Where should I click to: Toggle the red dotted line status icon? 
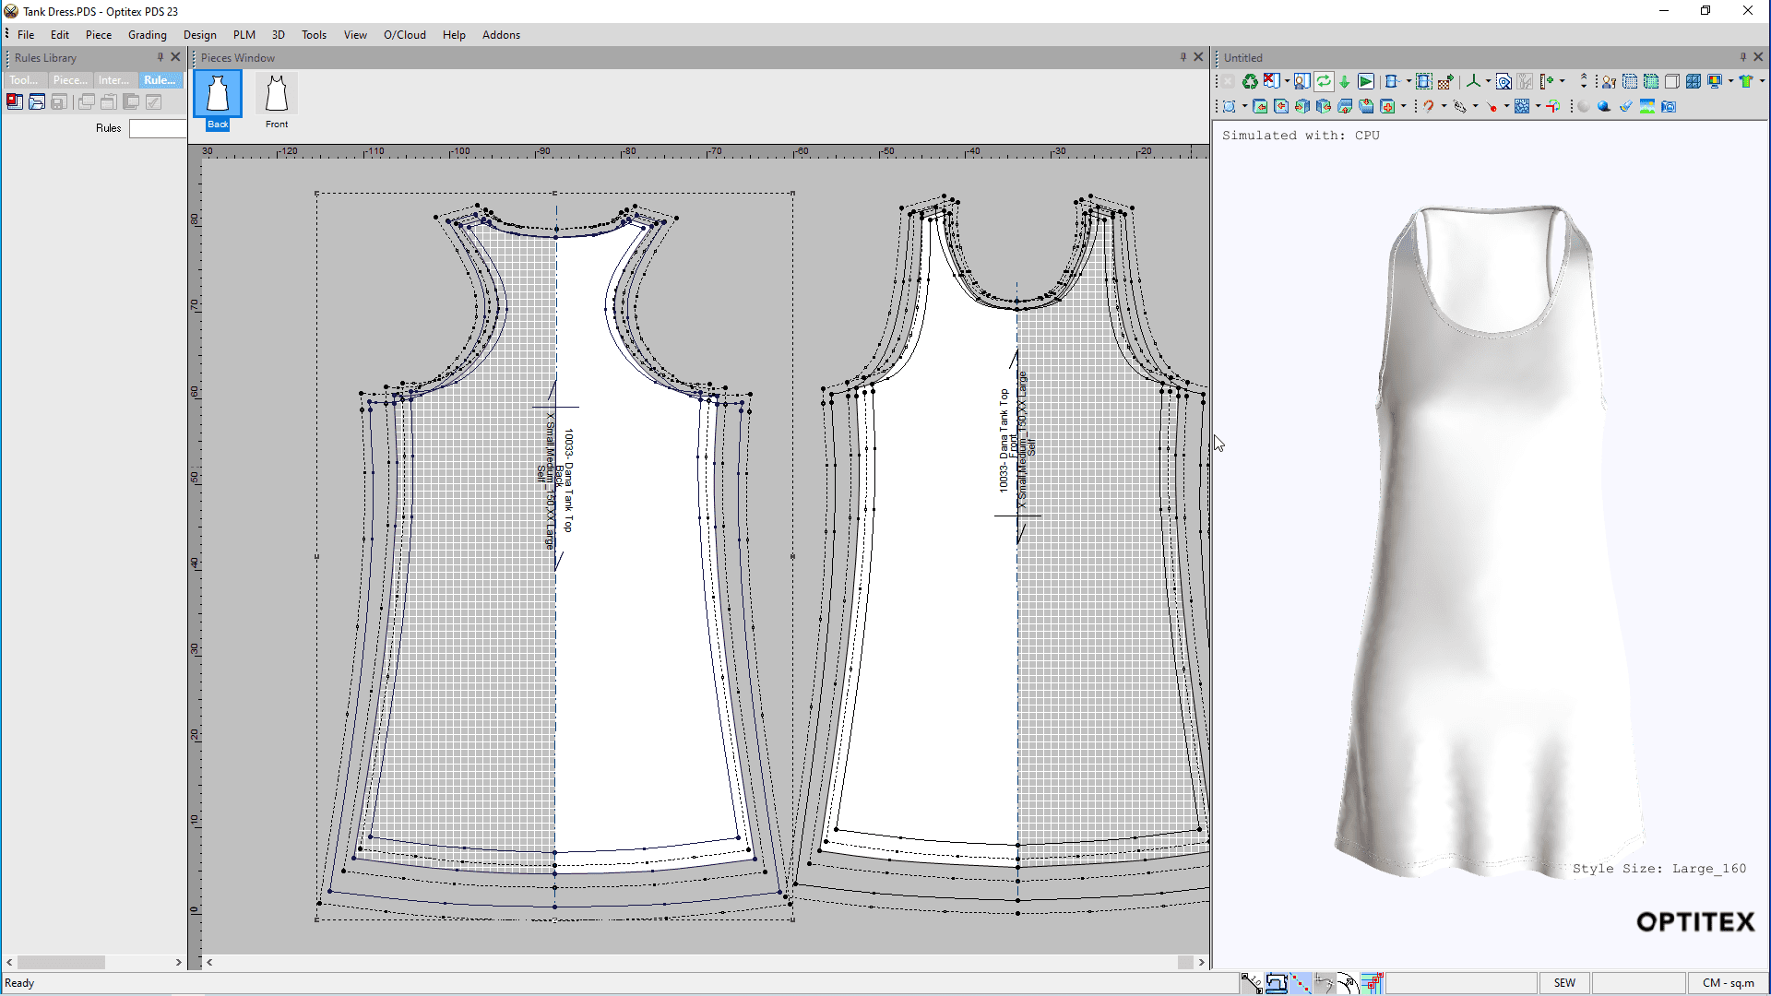tap(1300, 983)
